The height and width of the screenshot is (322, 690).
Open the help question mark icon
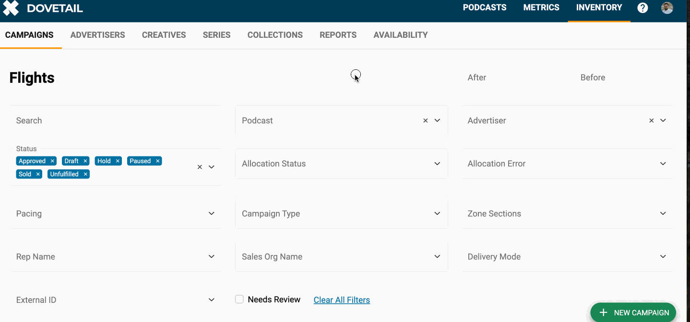pos(642,8)
